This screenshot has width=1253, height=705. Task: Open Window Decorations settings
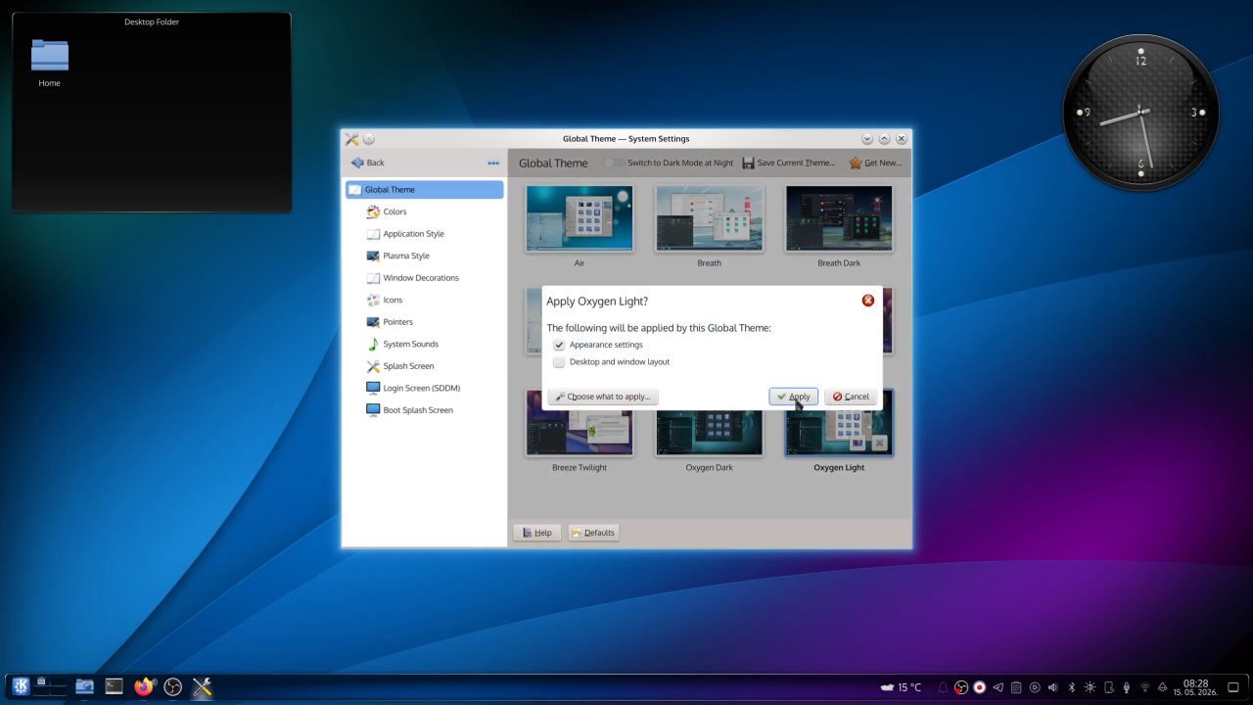pyautogui.click(x=425, y=278)
